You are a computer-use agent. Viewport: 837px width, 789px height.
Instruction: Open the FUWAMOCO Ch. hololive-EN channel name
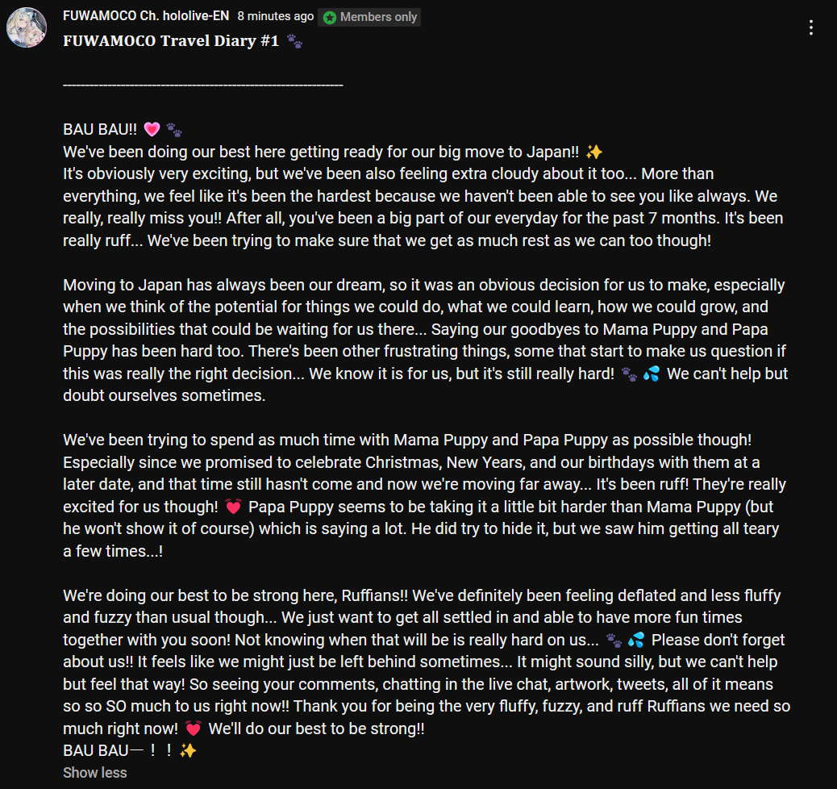point(146,16)
